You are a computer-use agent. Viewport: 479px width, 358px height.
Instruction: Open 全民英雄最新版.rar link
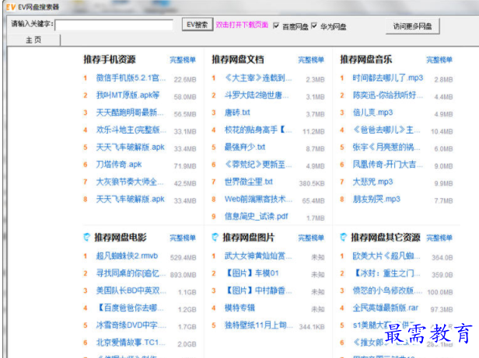click(386, 308)
